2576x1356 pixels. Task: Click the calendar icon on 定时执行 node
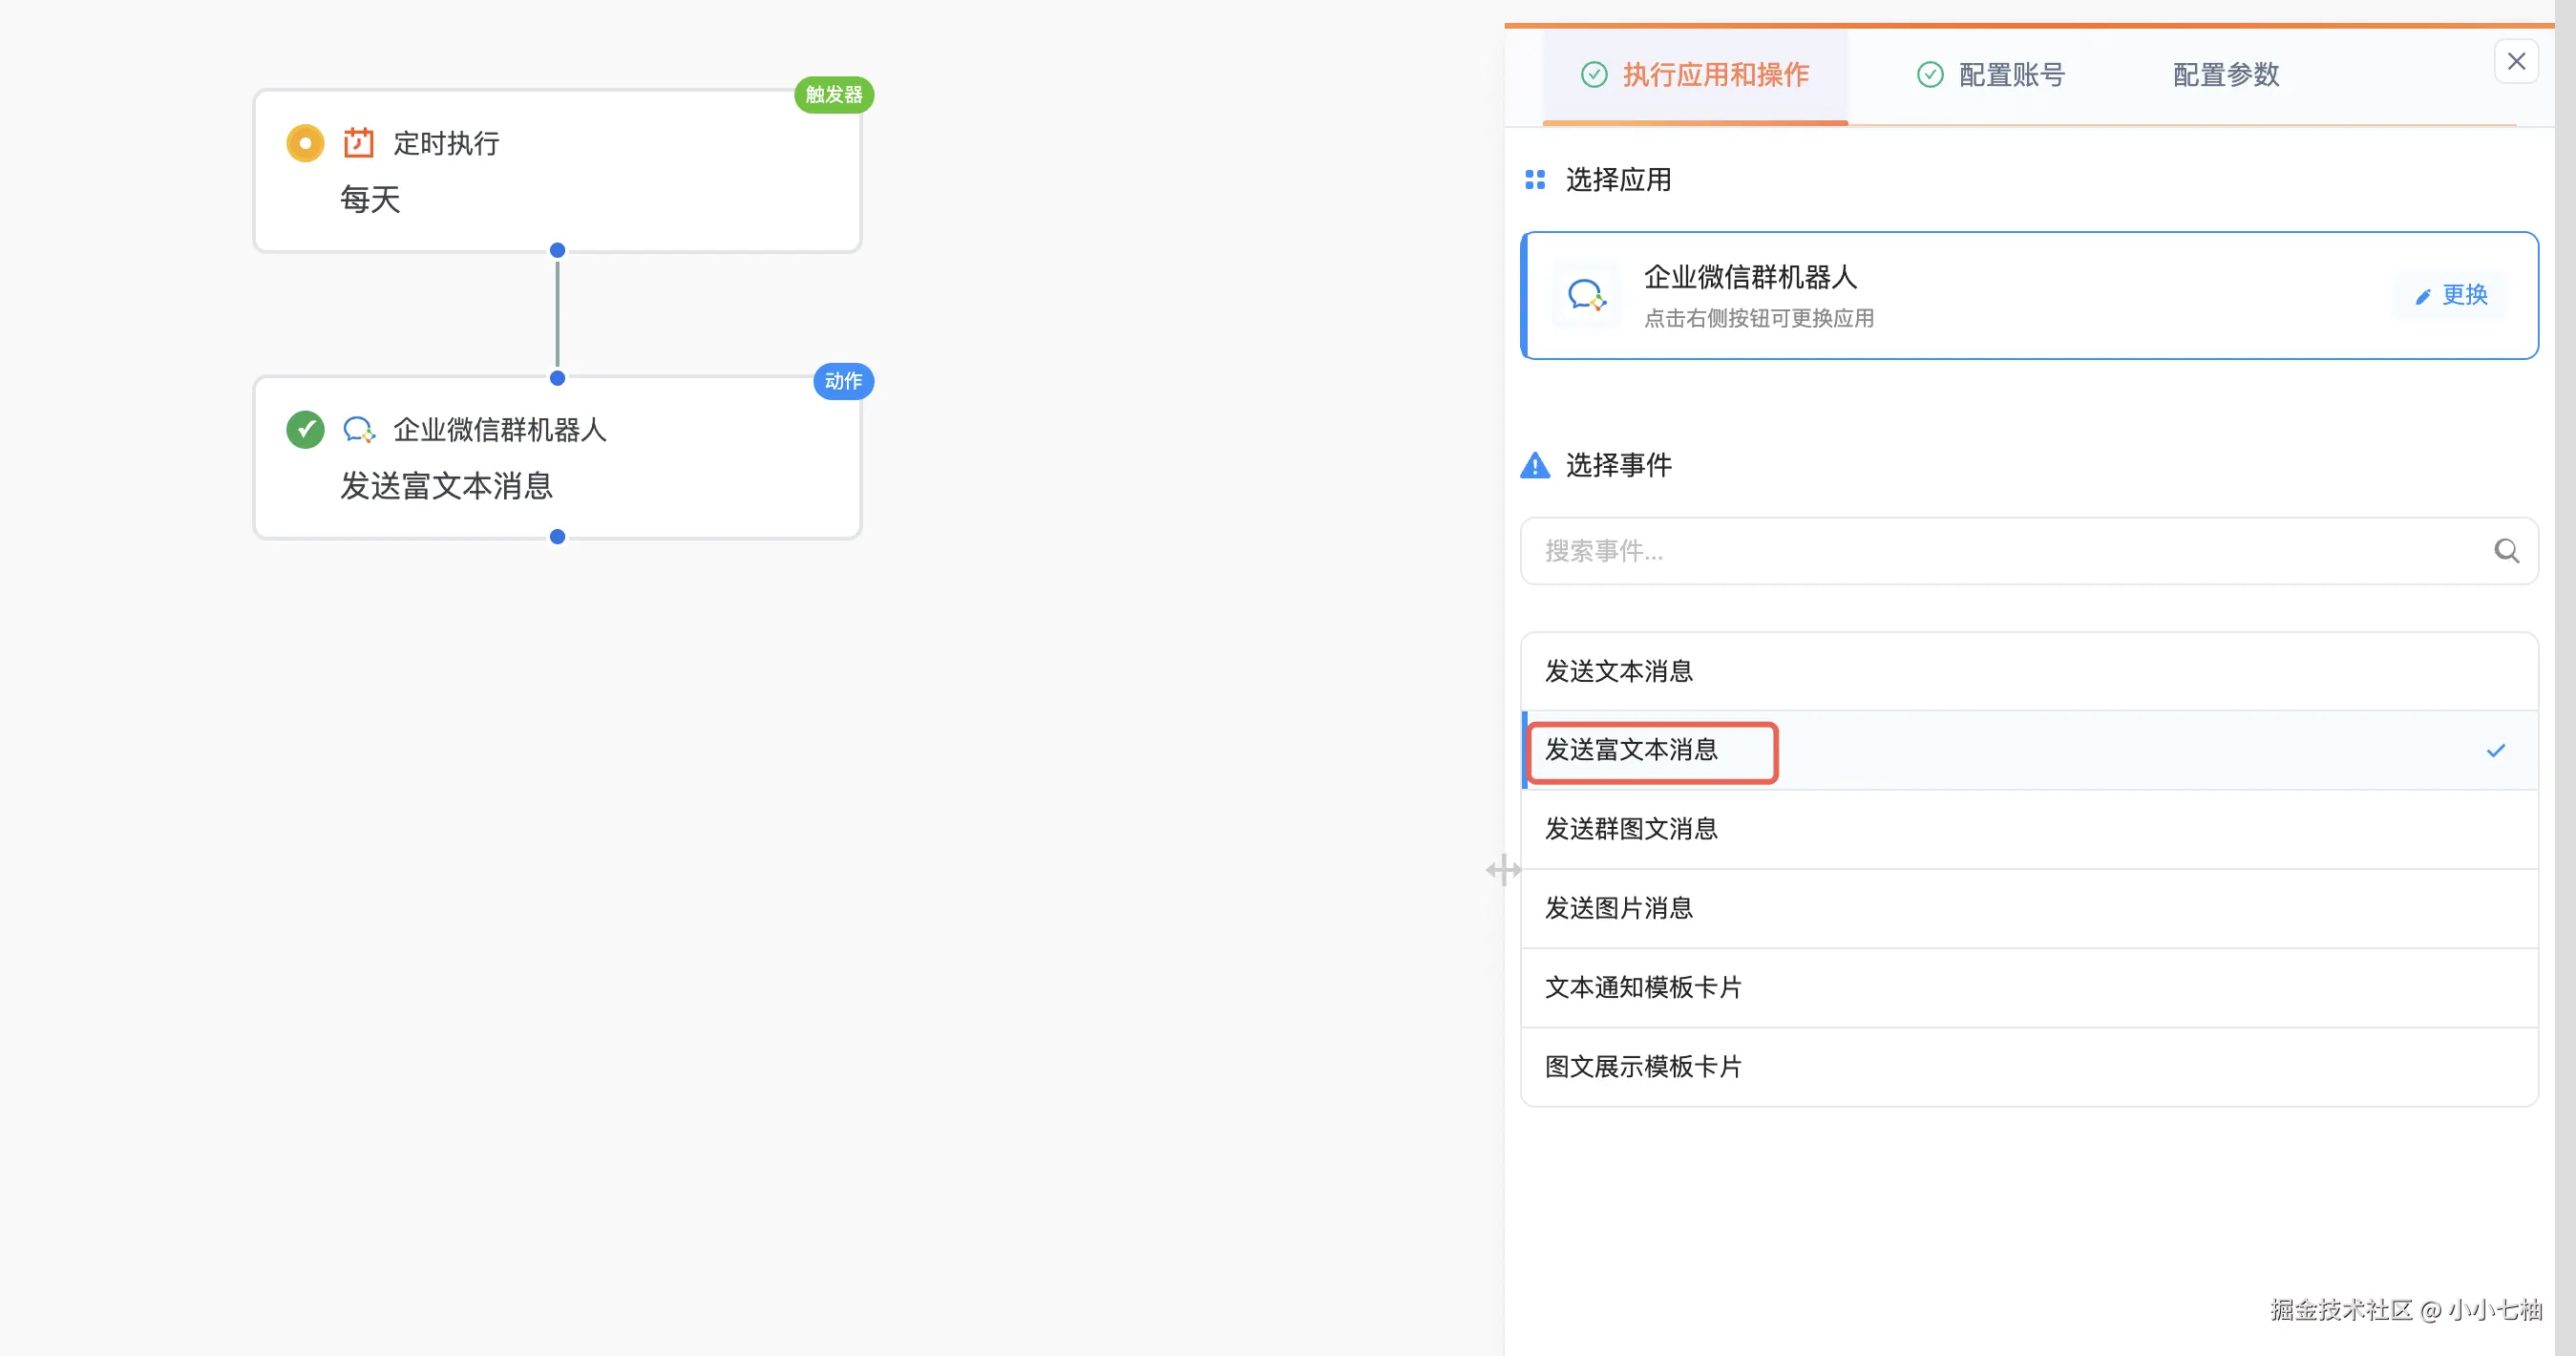pos(358,143)
